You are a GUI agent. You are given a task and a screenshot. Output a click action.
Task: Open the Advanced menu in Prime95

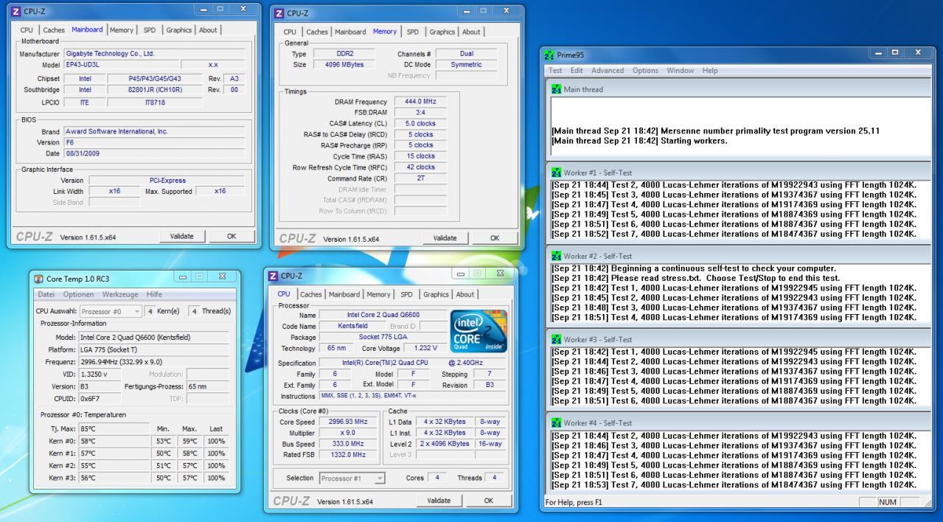608,71
